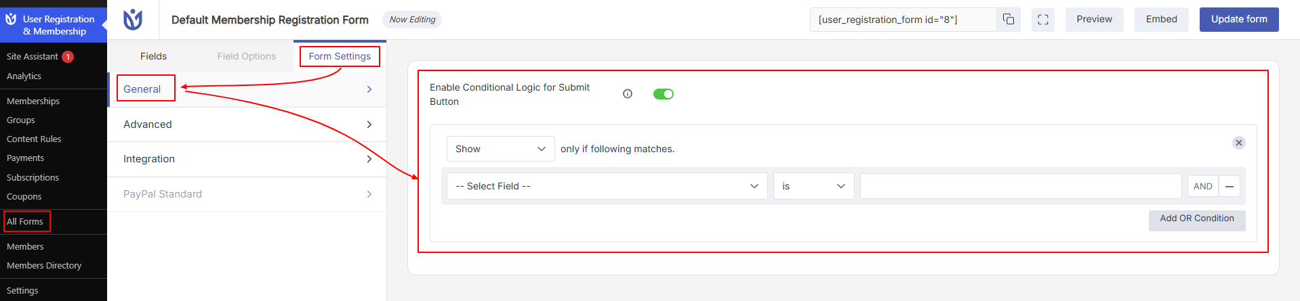Screen dimensions: 1300x301
Task: Switch to the Fields tab
Action: (x=153, y=56)
